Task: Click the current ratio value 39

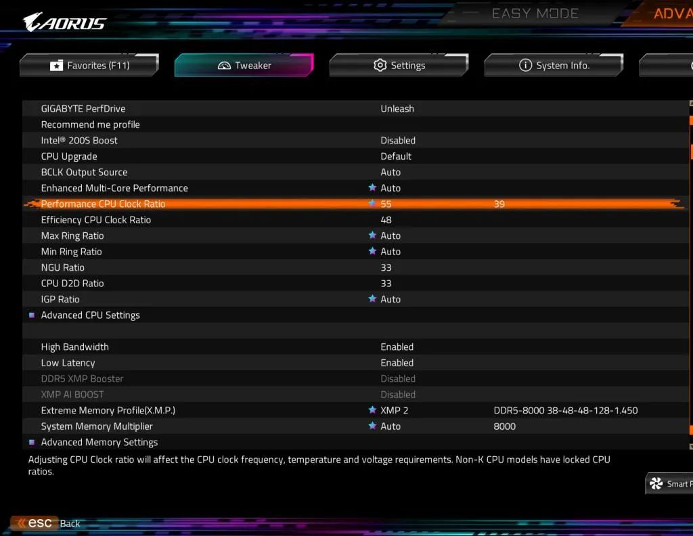Action: (x=499, y=204)
